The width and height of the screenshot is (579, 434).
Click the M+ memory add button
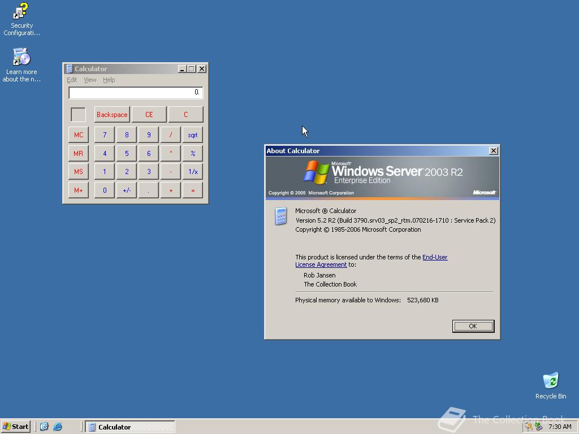click(78, 190)
